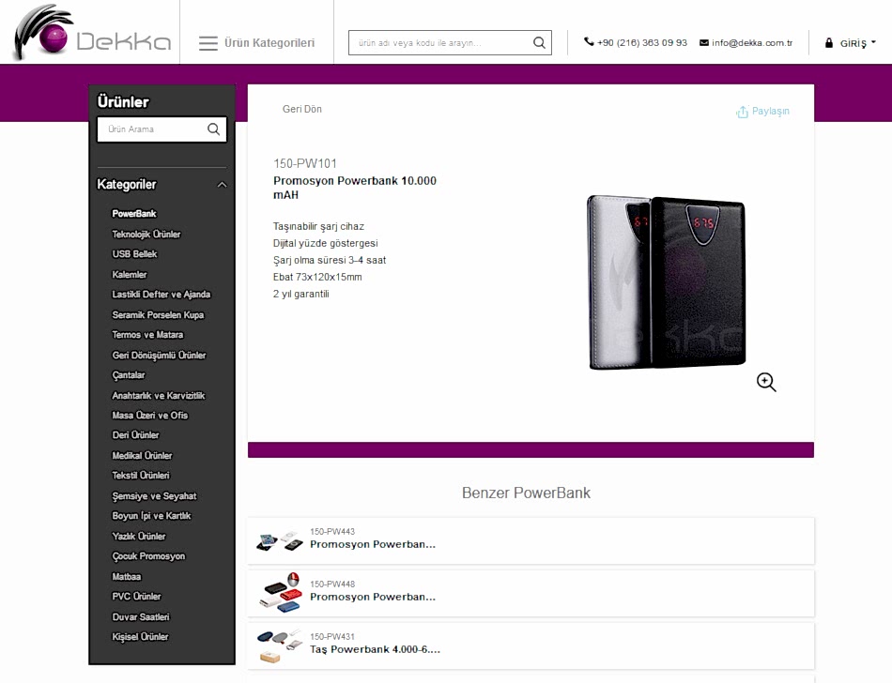Select the Teknolojik Ürünler category
The height and width of the screenshot is (683, 892).
click(146, 235)
